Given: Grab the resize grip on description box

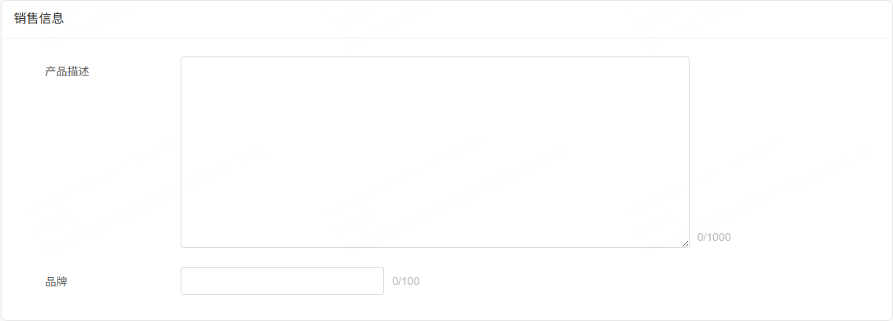Looking at the screenshot, I should point(685,243).
